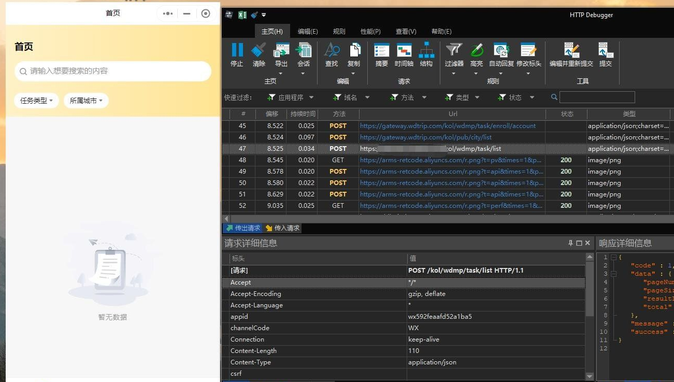Switch to the 传入请求 tab
This screenshot has width=674, height=382.
(x=283, y=228)
